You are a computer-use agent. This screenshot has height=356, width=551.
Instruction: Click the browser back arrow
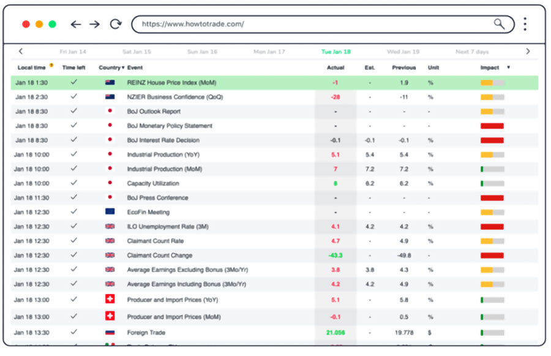point(75,25)
